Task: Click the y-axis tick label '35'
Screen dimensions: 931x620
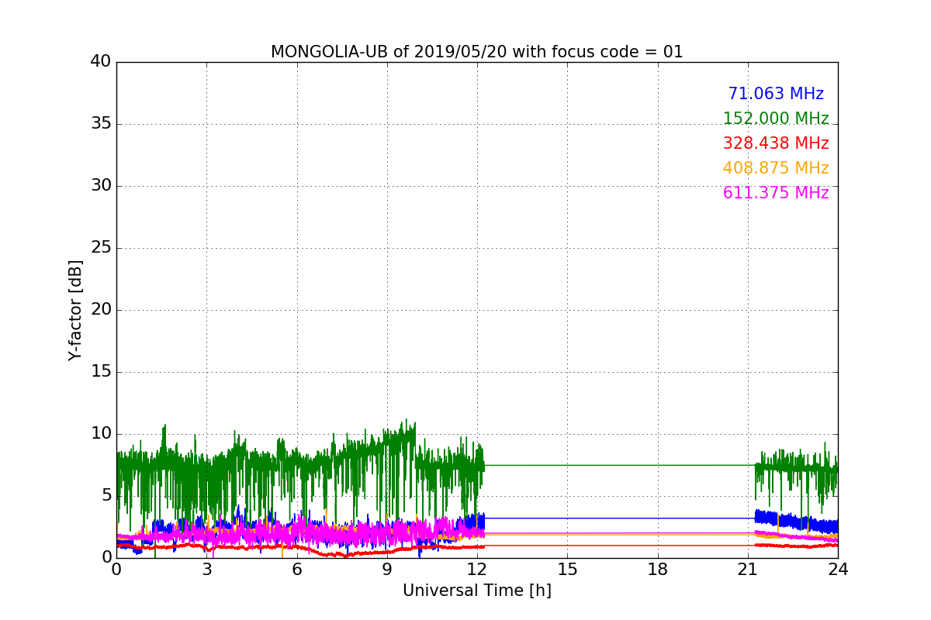Action: click(x=101, y=124)
